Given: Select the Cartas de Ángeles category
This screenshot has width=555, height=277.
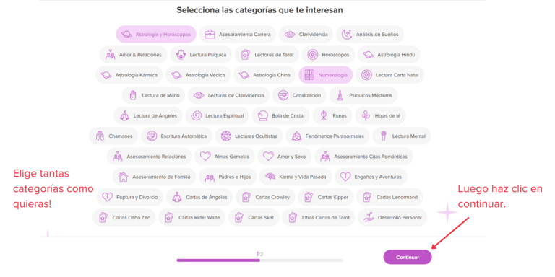Looking at the screenshot, I should pyautogui.click(x=199, y=197).
